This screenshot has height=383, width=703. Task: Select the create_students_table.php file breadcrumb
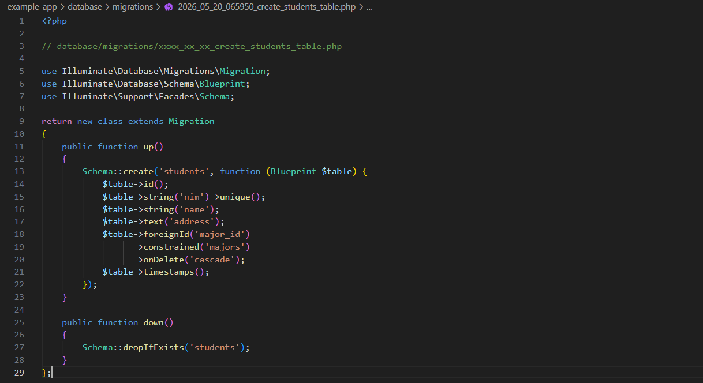267,7
